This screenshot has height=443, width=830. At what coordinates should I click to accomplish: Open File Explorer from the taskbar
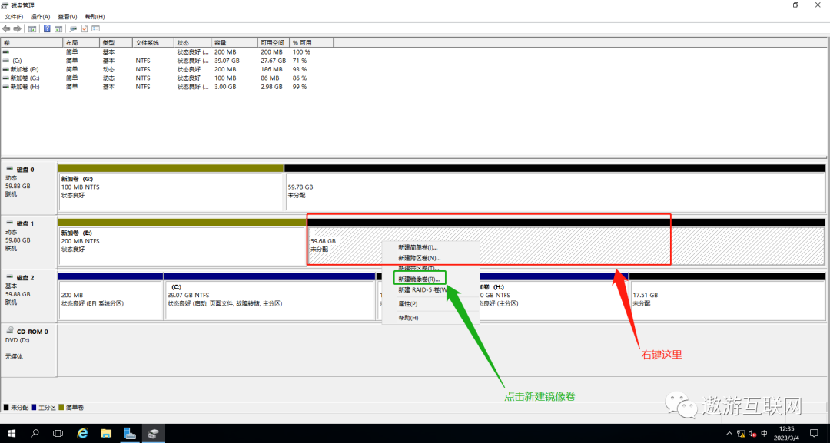pyautogui.click(x=106, y=434)
